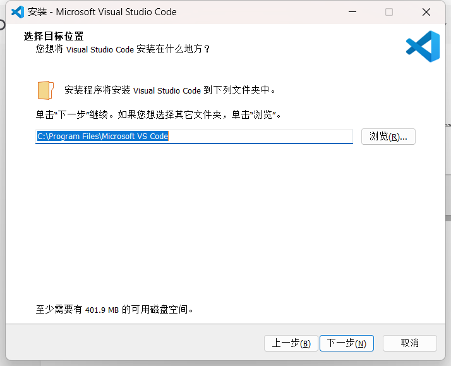Minimize the installer window

[352, 12]
